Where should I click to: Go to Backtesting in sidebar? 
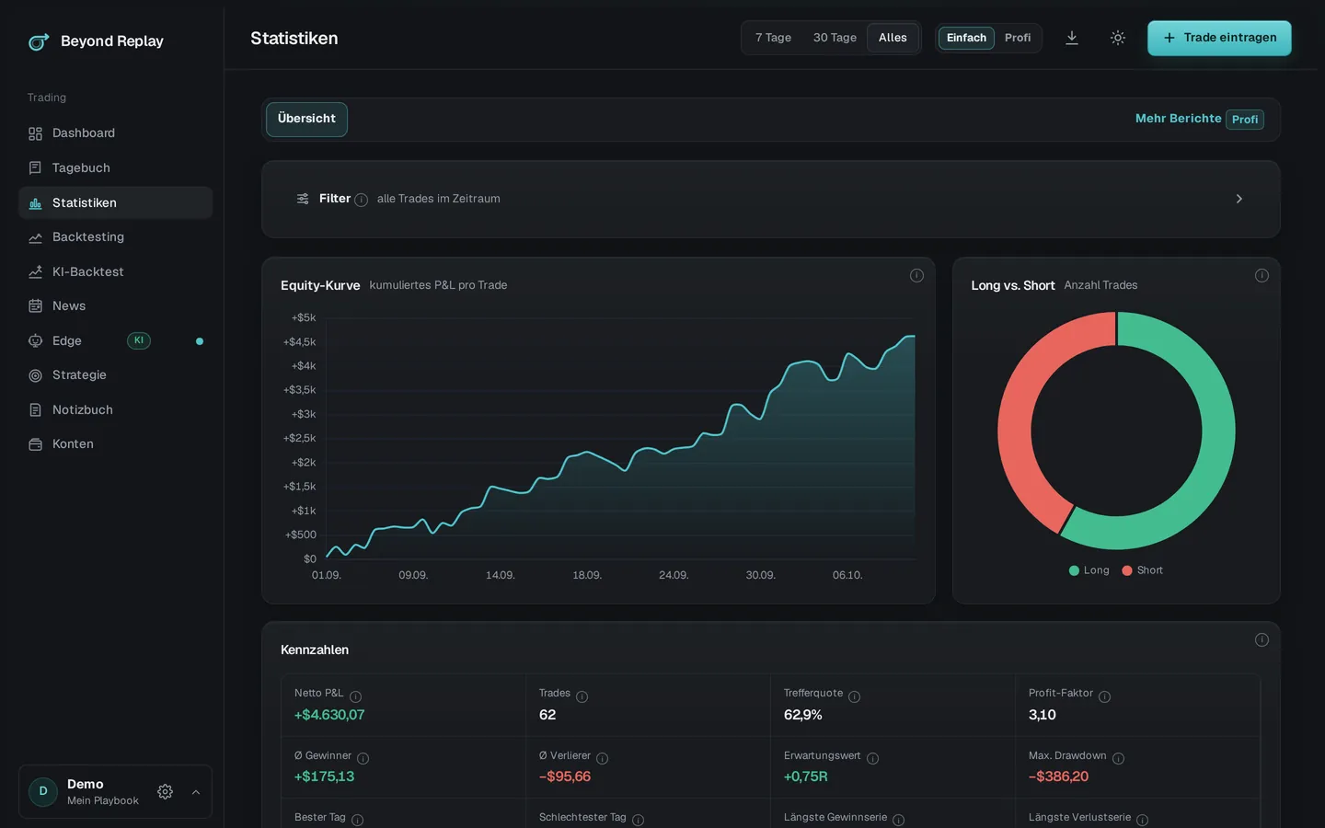click(x=115, y=236)
